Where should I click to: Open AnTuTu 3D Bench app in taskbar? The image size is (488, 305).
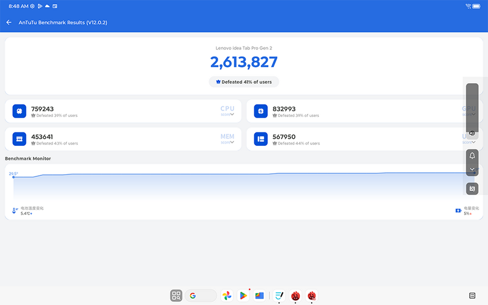[312, 296]
